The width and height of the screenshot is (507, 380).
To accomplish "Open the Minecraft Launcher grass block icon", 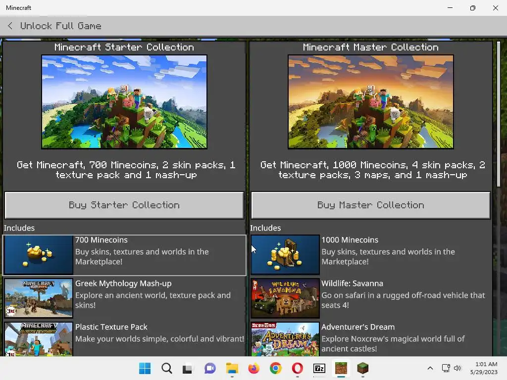I will (363, 368).
